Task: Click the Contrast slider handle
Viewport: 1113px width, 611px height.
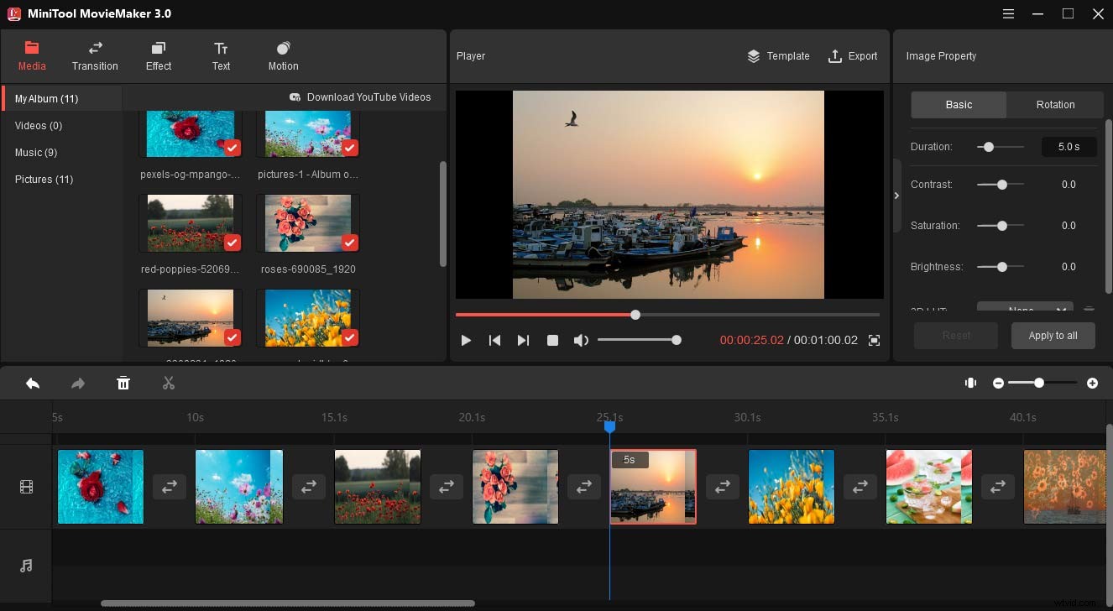Action: 1000,185
